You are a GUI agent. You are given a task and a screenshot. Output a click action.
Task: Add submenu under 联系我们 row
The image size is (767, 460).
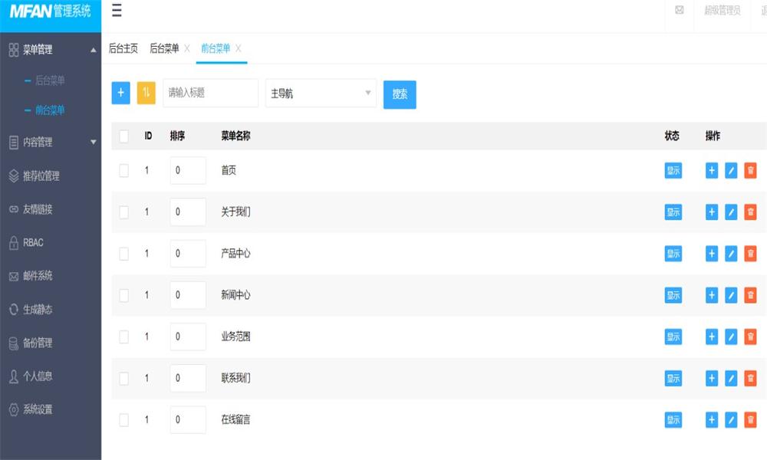[712, 379]
